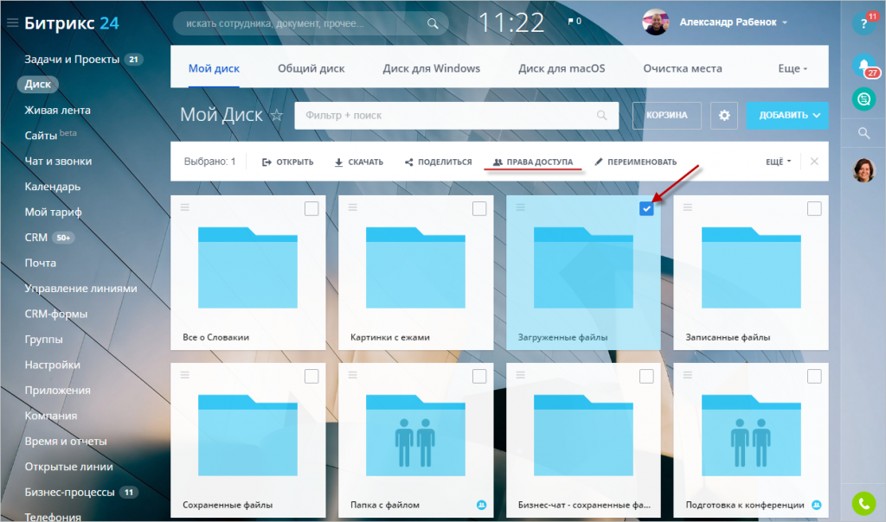This screenshot has height=522, width=886.
Task: Open the Записанные файлы folder thumbnail
Action: click(x=751, y=268)
